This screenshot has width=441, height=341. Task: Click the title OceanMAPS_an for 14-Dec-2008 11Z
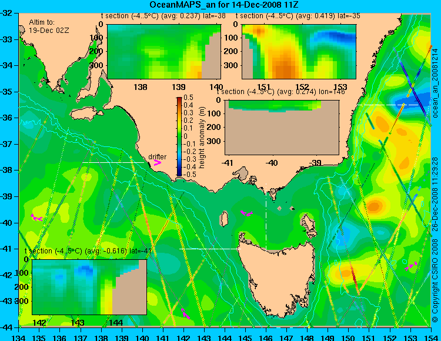click(x=224, y=5)
